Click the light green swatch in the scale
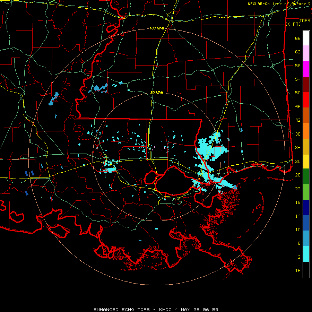This screenshot has height=312, width=312. click(306, 192)
